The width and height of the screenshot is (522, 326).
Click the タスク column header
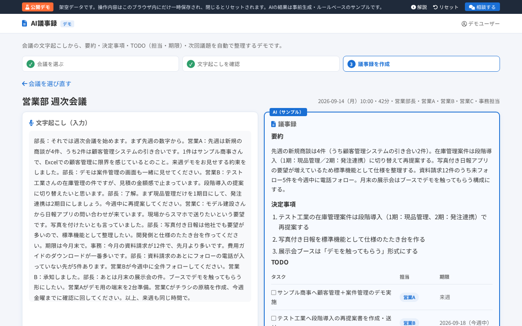pyautogui.click(x=279, y=277)
